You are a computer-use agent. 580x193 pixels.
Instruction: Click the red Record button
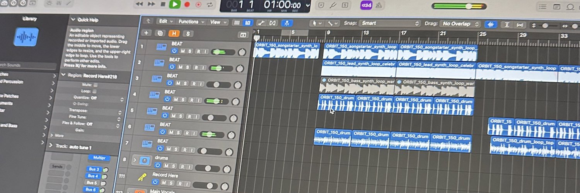pyautogui.click(x=187, y=5)
